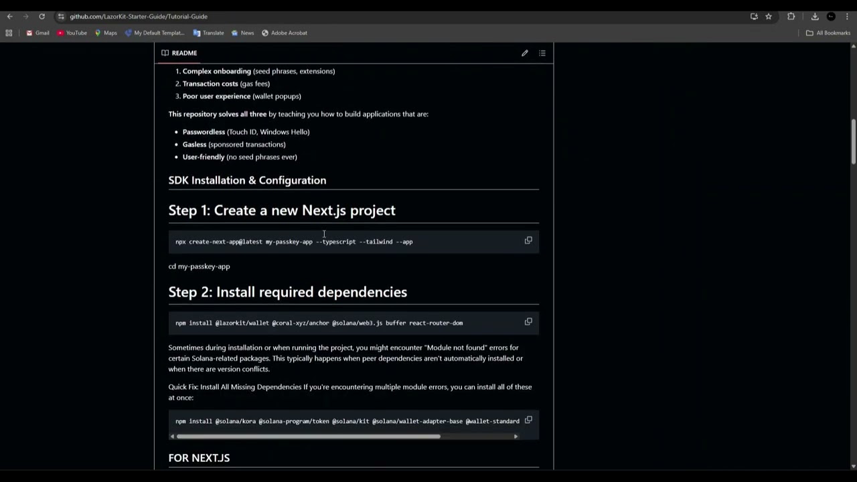Click the 'Step 2: Install required dependencies' heading
The width and height of the screenshot is (857, 482).
(287, 292)
